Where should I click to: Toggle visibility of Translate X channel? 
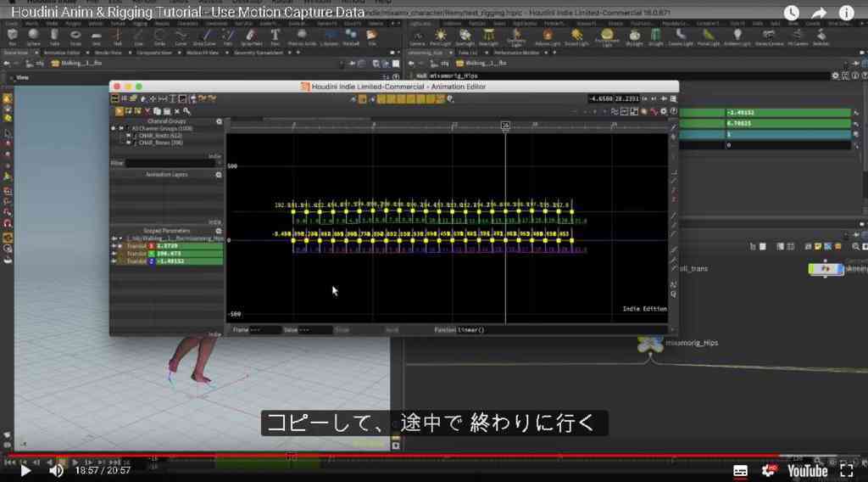coord(114,246)
